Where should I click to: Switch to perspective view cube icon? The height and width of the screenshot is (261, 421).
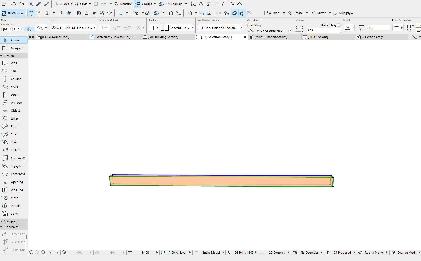[38, 13]
